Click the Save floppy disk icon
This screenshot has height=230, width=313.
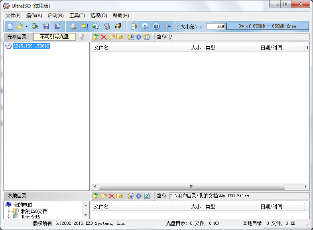[46, 26]
